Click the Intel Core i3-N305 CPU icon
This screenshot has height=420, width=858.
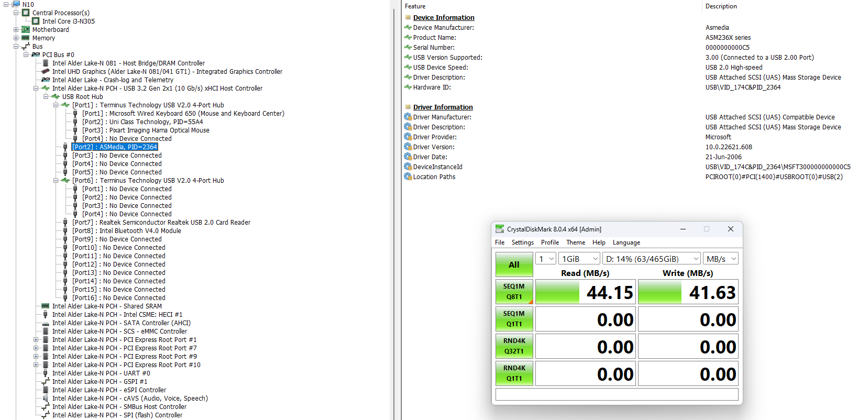coord(36,21)
